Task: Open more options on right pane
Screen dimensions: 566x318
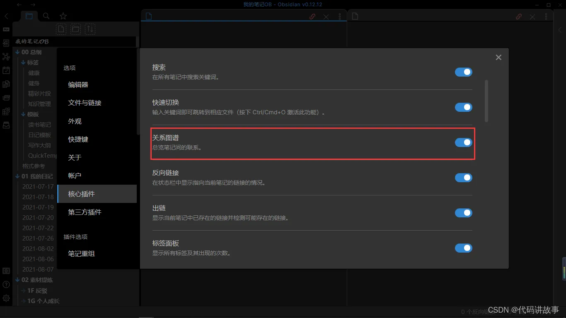Action: 546,17
